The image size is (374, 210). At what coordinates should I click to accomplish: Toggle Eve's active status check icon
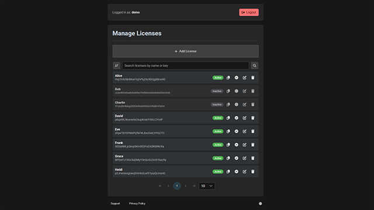pos(236,131)
